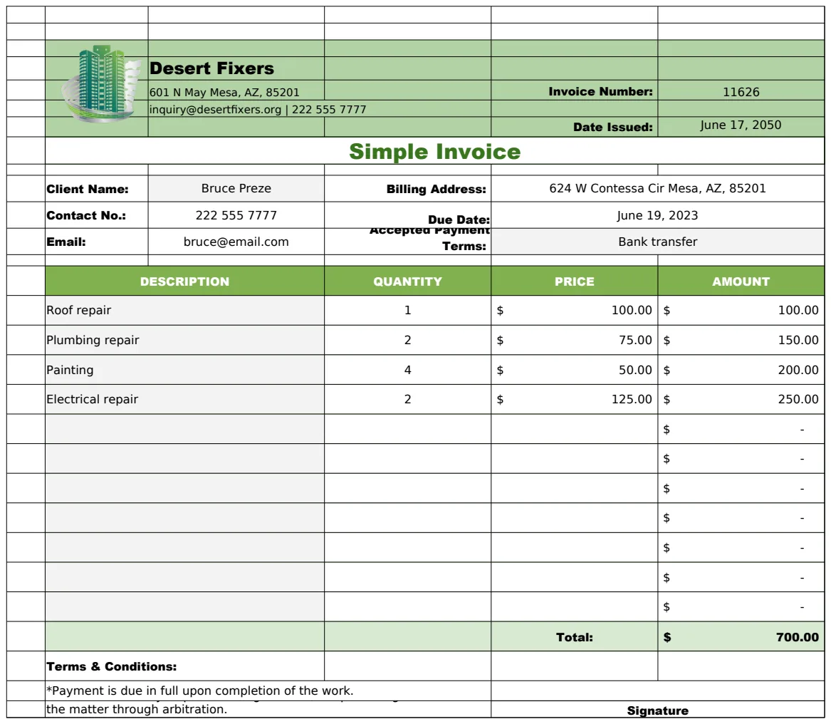Click the Roof repair quantity 1

click(x=407, y=310)
